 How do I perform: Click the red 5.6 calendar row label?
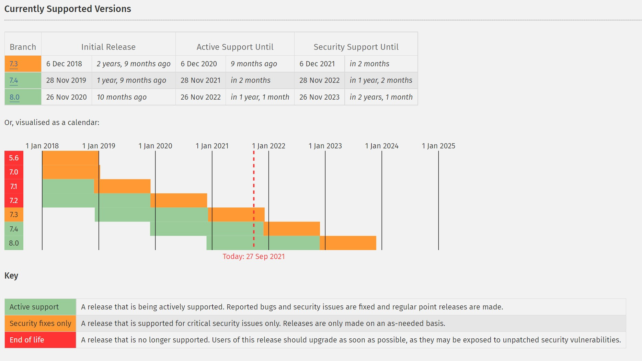pos(14,158)
